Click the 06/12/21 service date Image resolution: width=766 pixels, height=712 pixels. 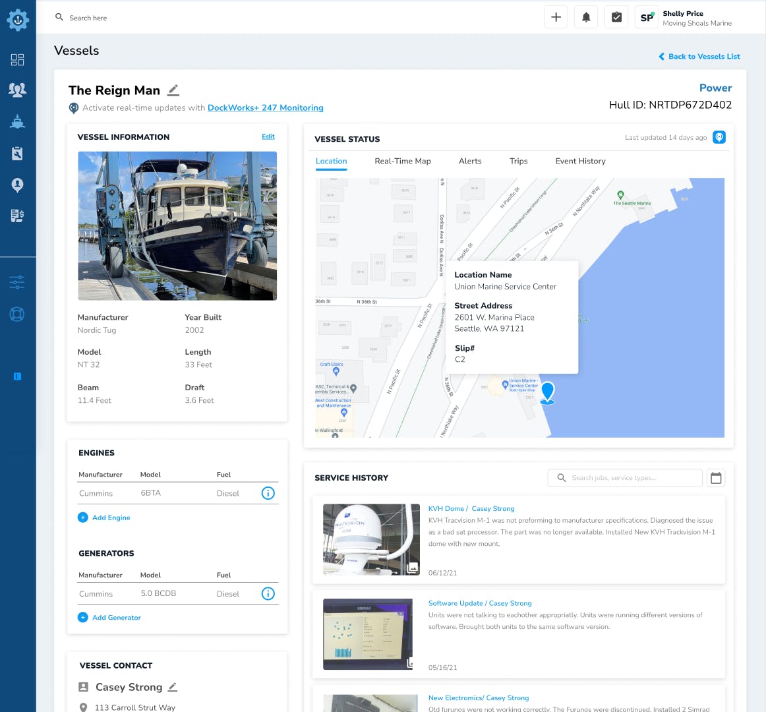(x=442, y=573)
